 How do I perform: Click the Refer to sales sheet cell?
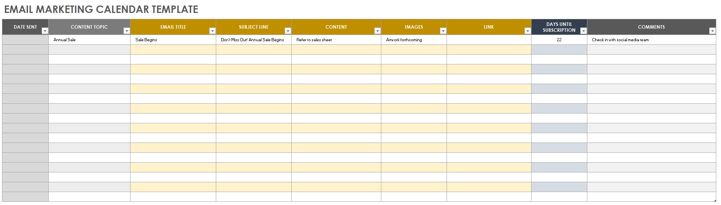(336, 40)
